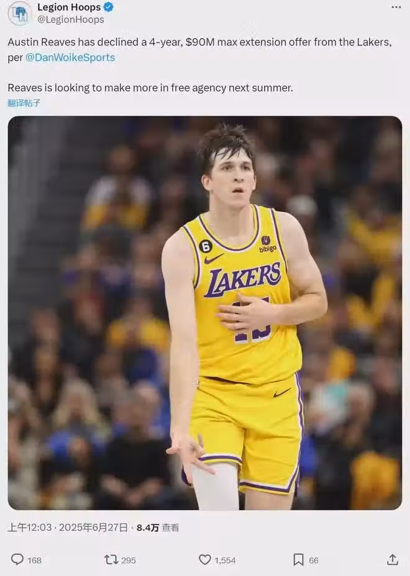Bookmark this post with the bookmark icon

tap(299, 559)
